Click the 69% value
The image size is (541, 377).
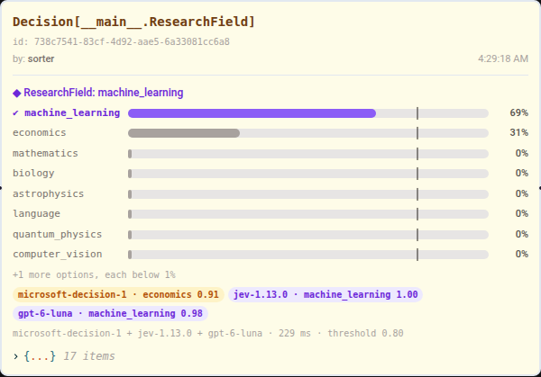pos(519,113)
